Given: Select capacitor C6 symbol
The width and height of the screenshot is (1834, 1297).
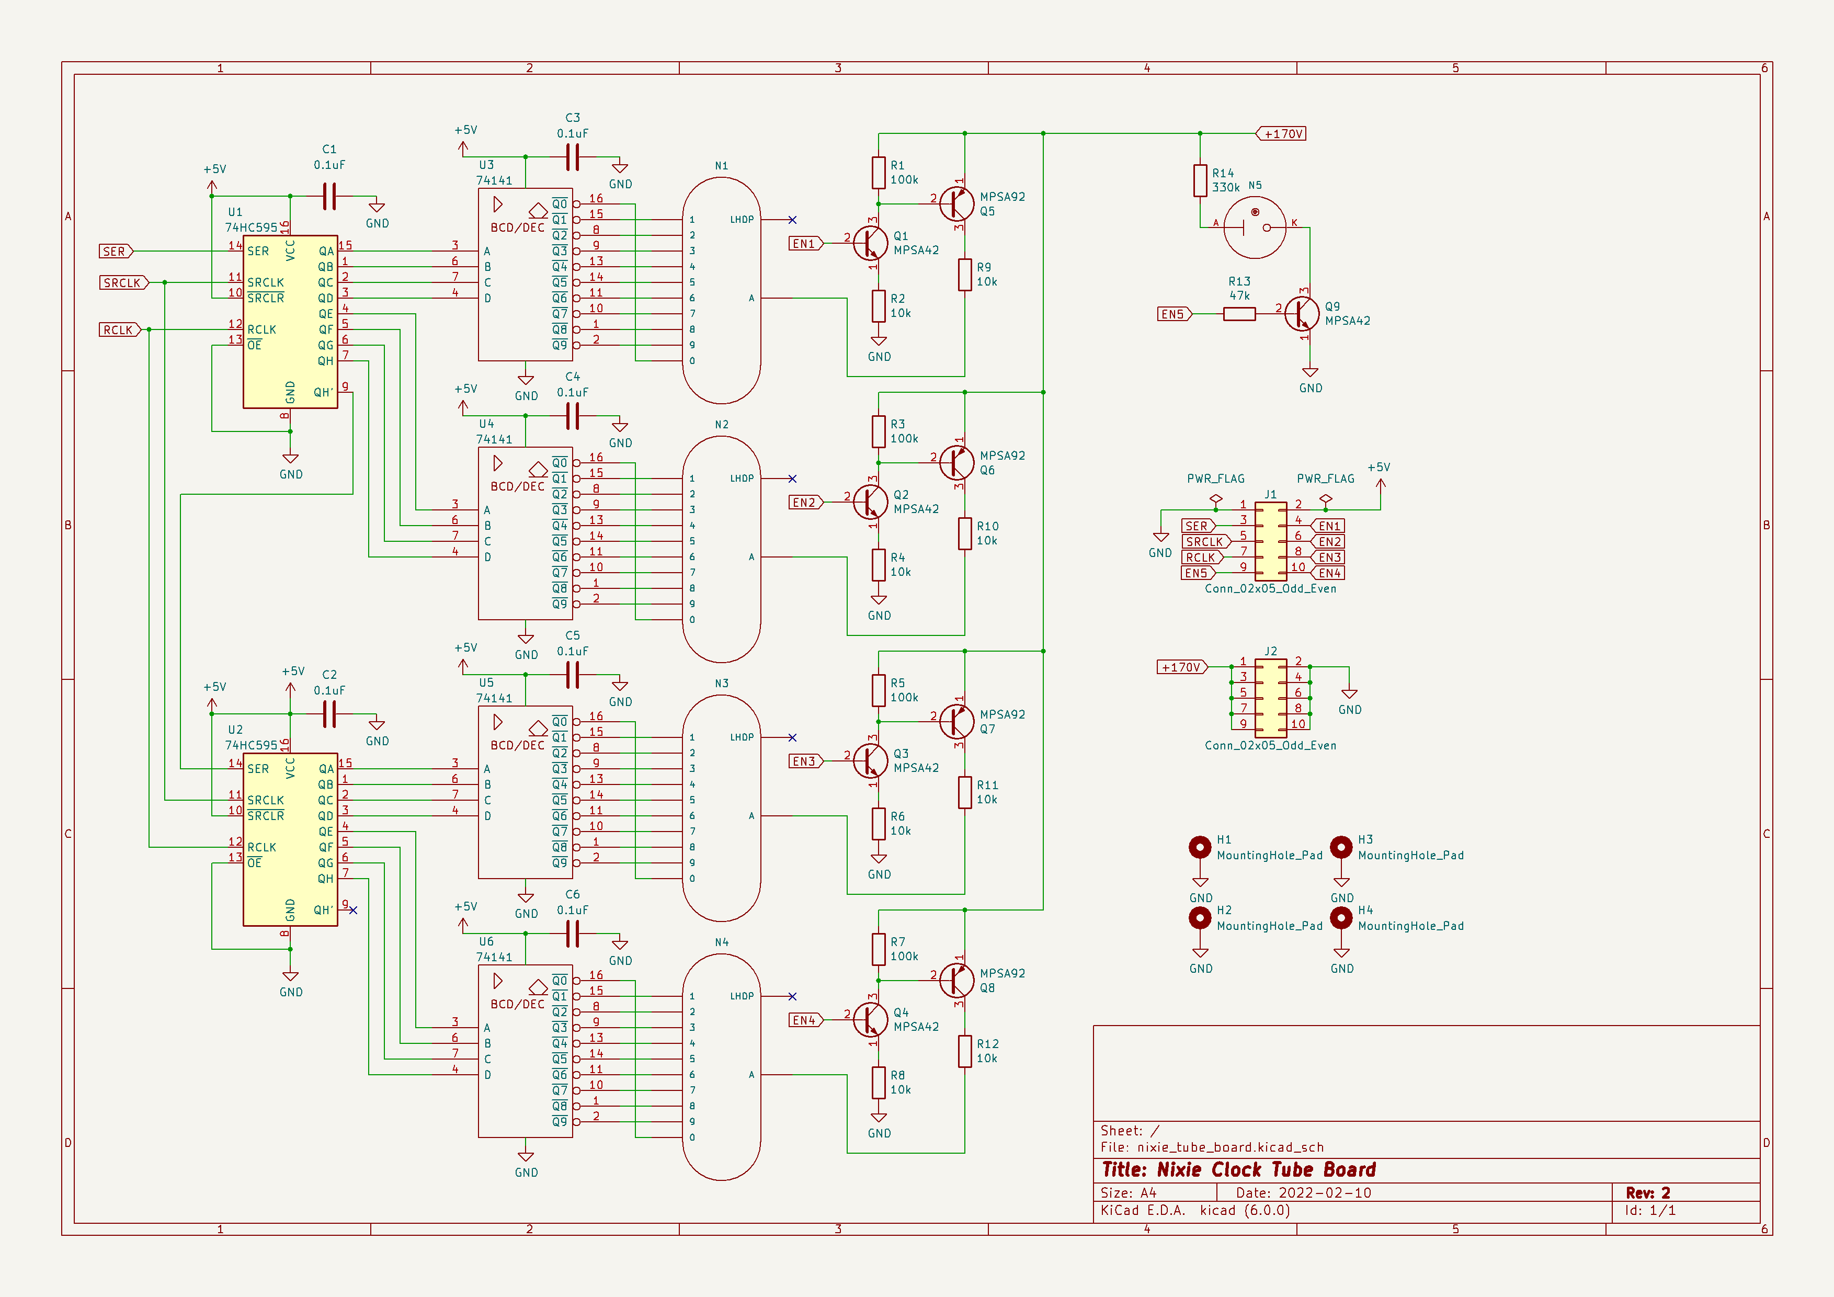Looking at the screenshot, I should [572, 933].
